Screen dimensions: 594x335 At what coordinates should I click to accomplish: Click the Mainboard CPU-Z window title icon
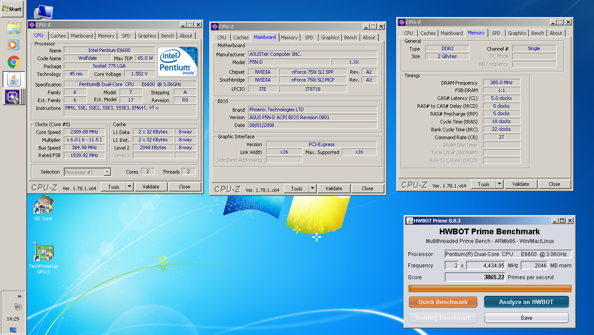[x=215, y=27]
